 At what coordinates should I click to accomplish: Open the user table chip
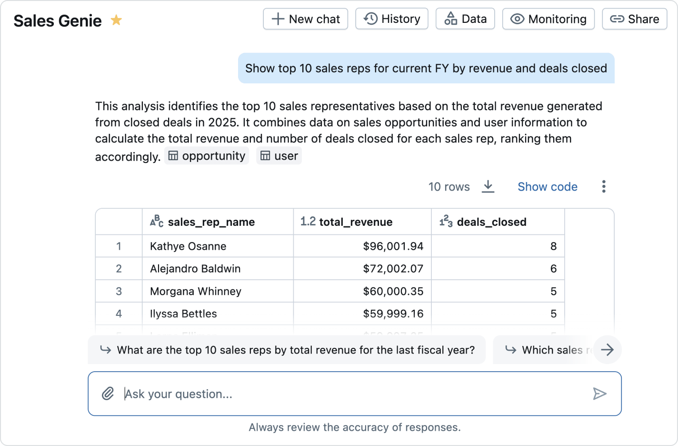[279, 156]
